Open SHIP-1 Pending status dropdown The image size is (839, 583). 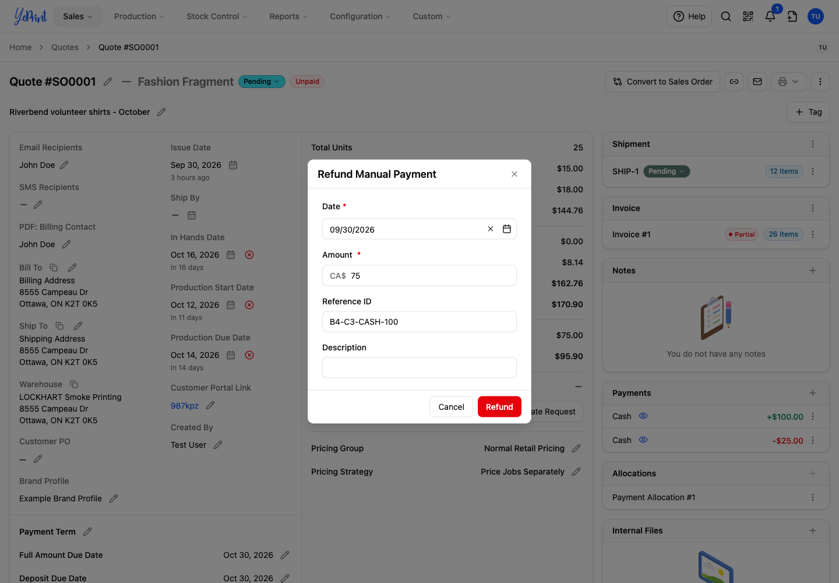tap(667, 171)
